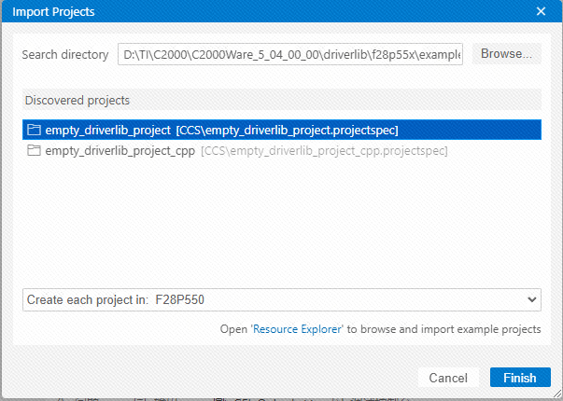Screen dimensions: 563x401
Task: Click Finish to import projects
Action: [x=520, y=378]
